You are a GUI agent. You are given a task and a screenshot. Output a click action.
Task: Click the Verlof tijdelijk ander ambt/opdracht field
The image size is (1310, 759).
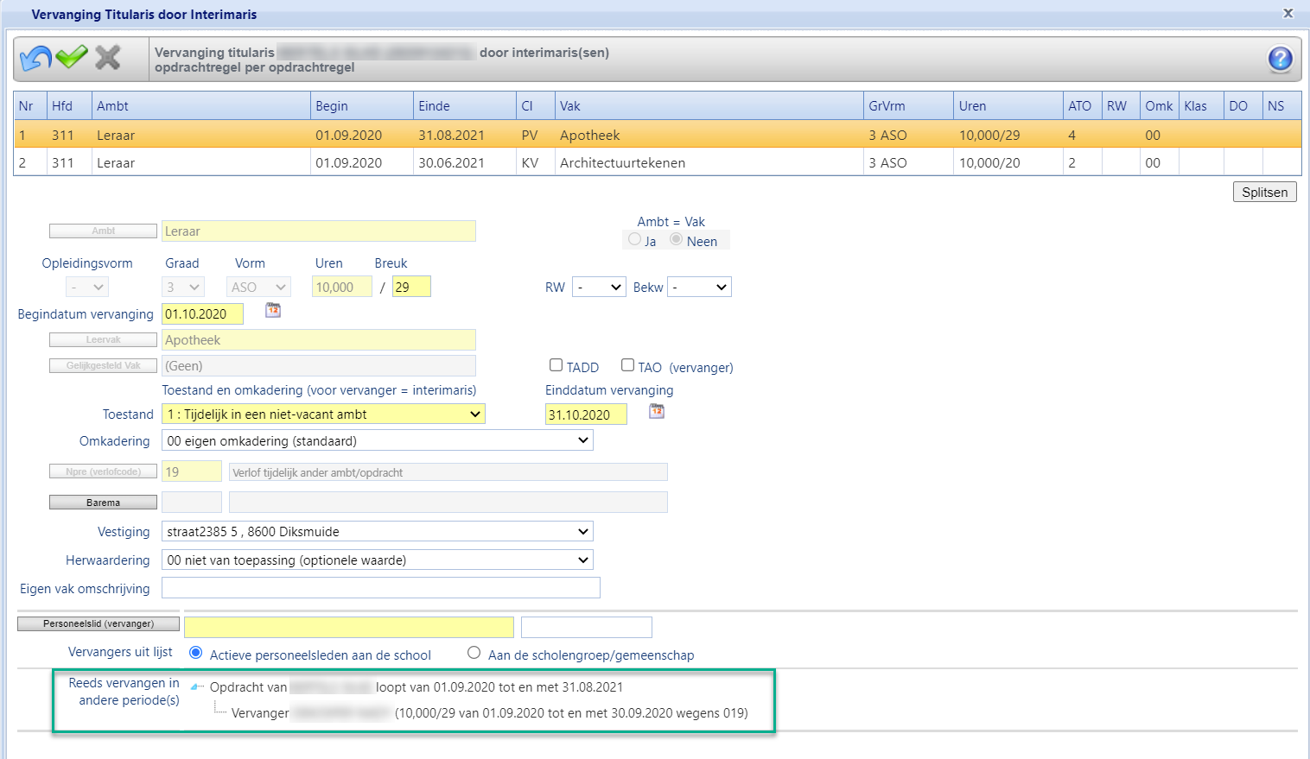pos(448,471)
